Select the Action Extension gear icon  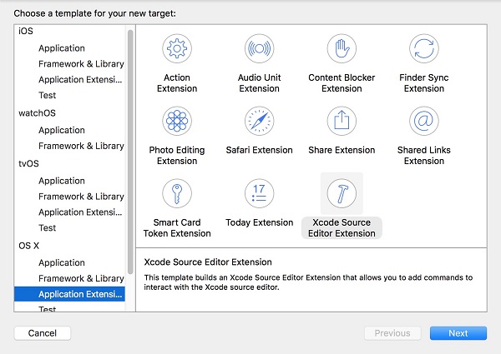click(x=176, y=49)
